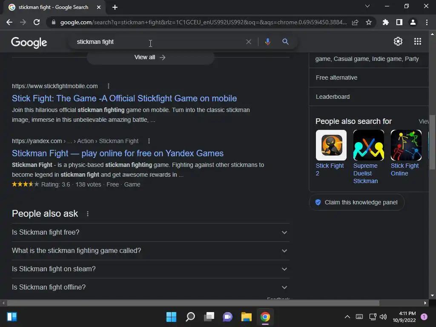The height and width of the screenshot is (327, 436).
Task: Open Stick Fight 2 thumbnail
Action: [331, 145]
